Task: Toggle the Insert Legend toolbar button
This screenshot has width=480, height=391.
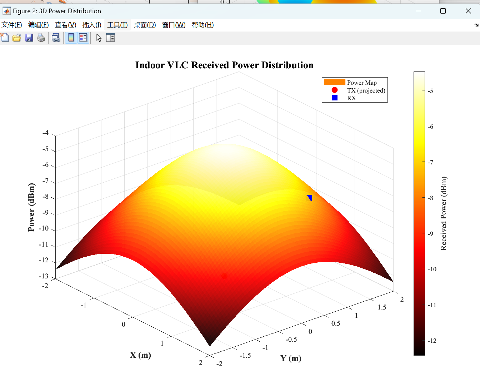Action: [83, 38]
